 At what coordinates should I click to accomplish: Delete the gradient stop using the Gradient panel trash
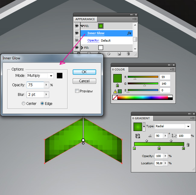[188, 145]
